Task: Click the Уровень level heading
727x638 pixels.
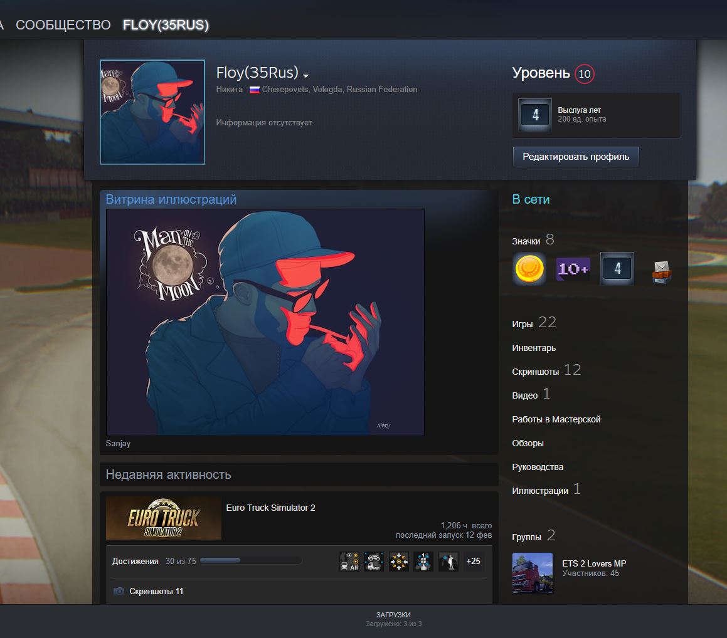Action: (541, 73)
